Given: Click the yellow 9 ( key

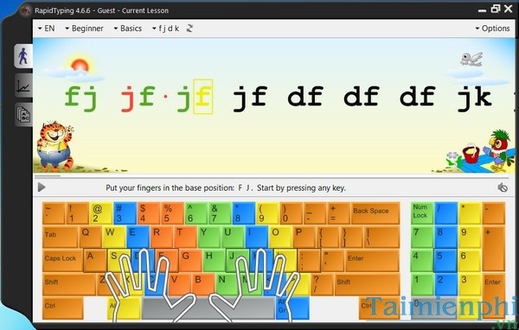Looking at the screenshot, I should pos(268,213).
